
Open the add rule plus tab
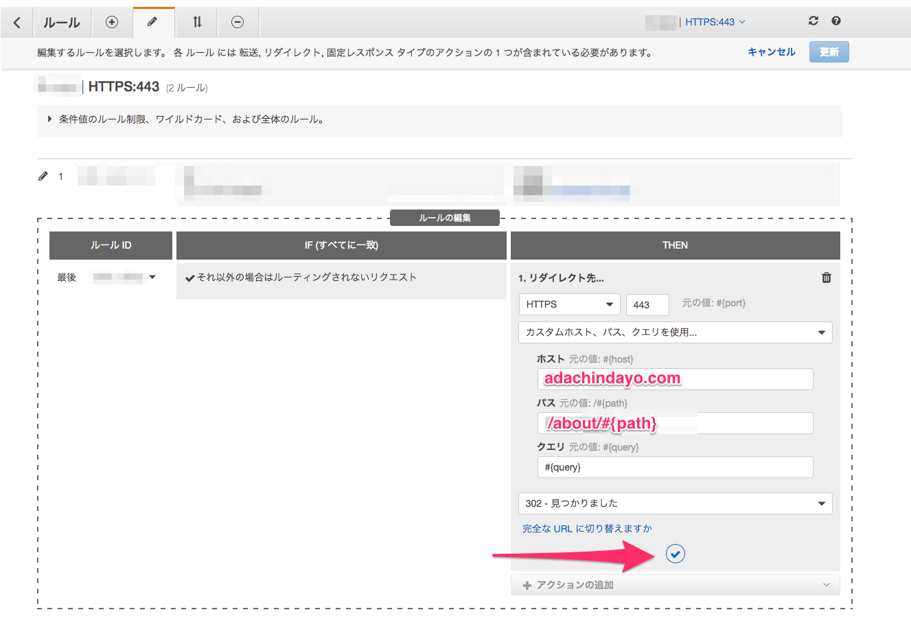112,22
